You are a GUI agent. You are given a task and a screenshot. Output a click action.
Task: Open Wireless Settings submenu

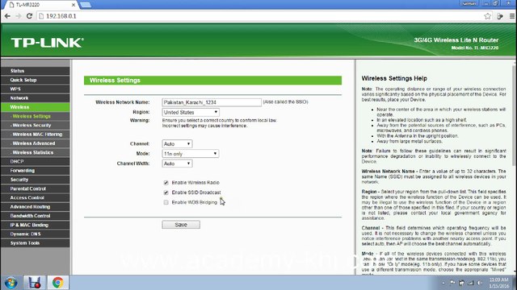pyautogui.click(x=36, y=116)
